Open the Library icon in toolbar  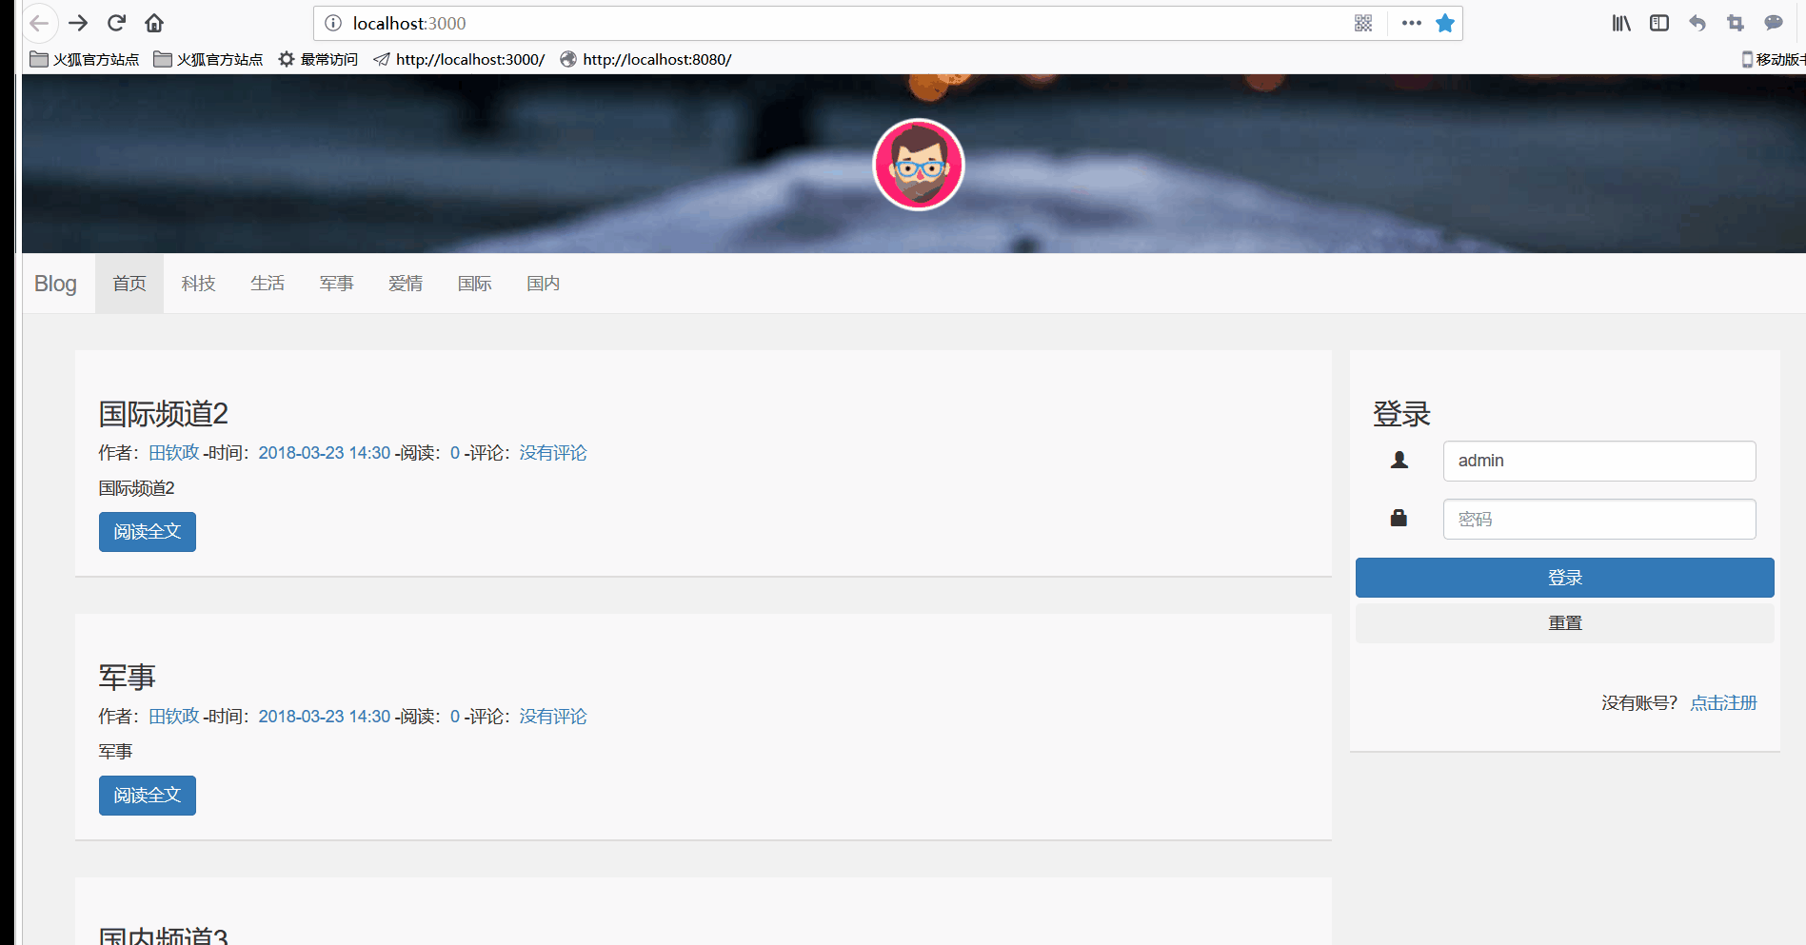coord(1621,23)
